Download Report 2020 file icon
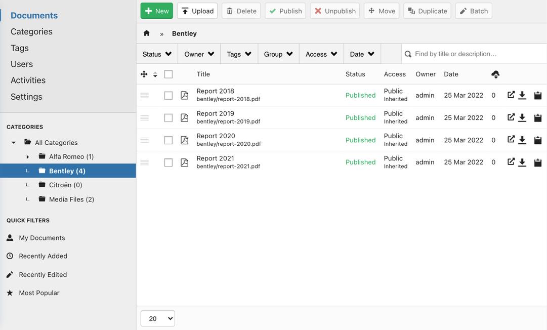This screenshot has width=547, height=330. tap(522, 140)
